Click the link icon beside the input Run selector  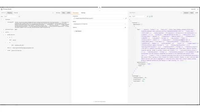click(x=19, y=17)
